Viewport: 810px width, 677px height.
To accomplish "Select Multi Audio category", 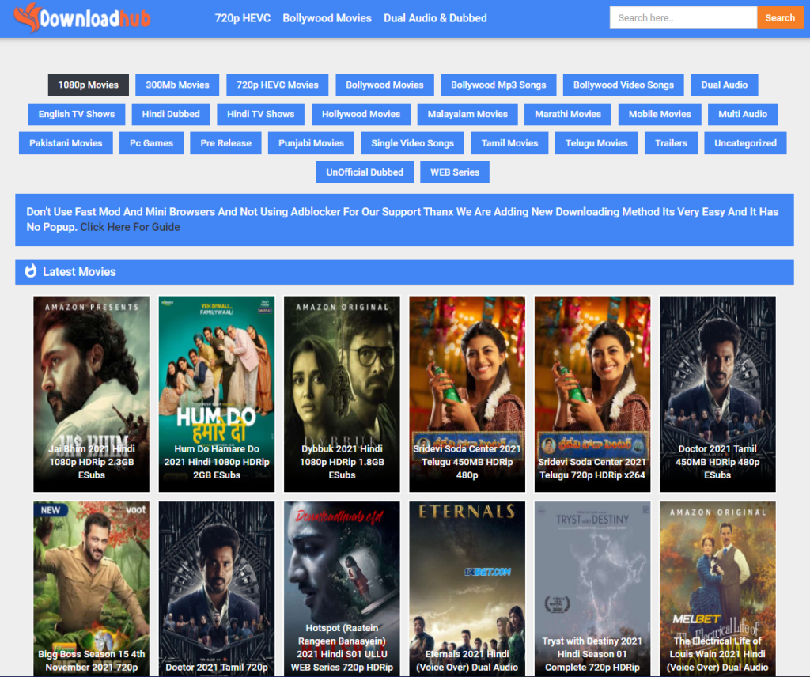I will pos(743,114).
